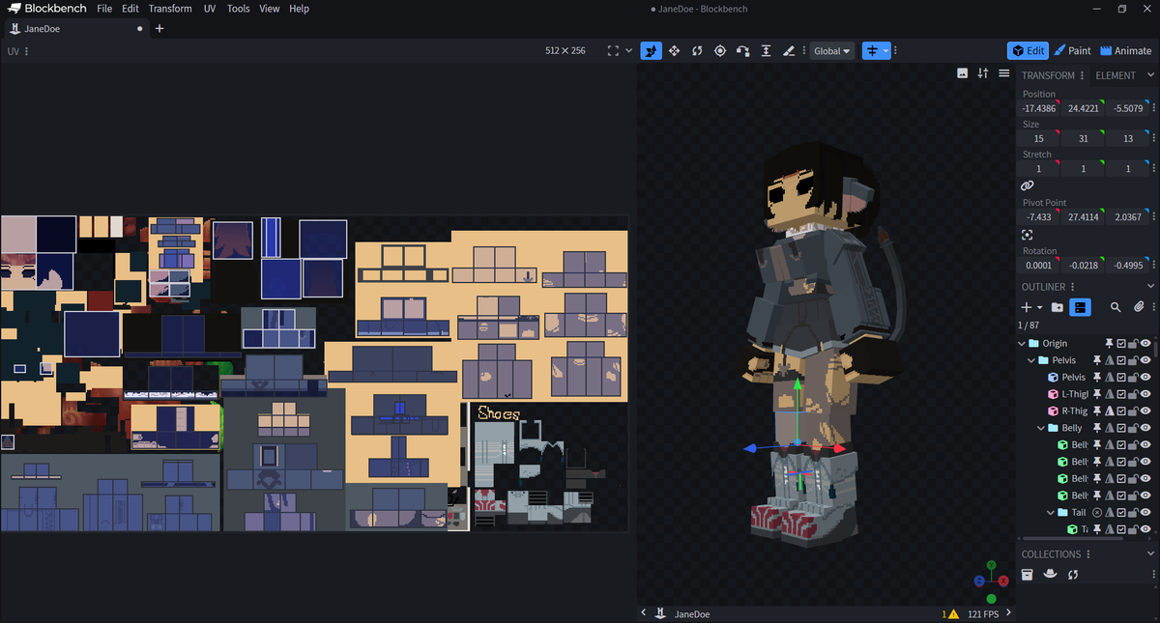Toggle export checkbox on Origin row
Screen dimensions: 1160x623
click(1122, 343)
